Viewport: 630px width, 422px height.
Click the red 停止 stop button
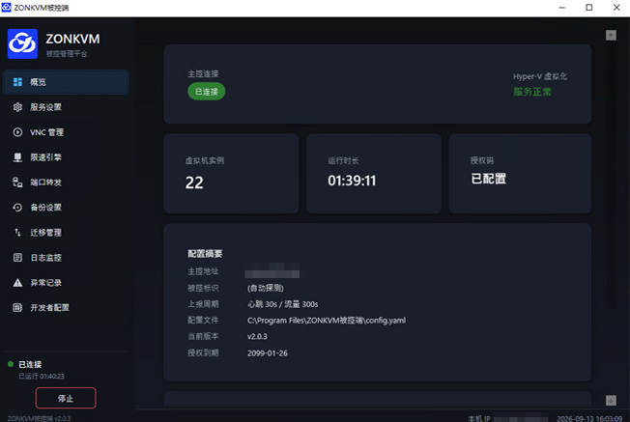(66, 398)
